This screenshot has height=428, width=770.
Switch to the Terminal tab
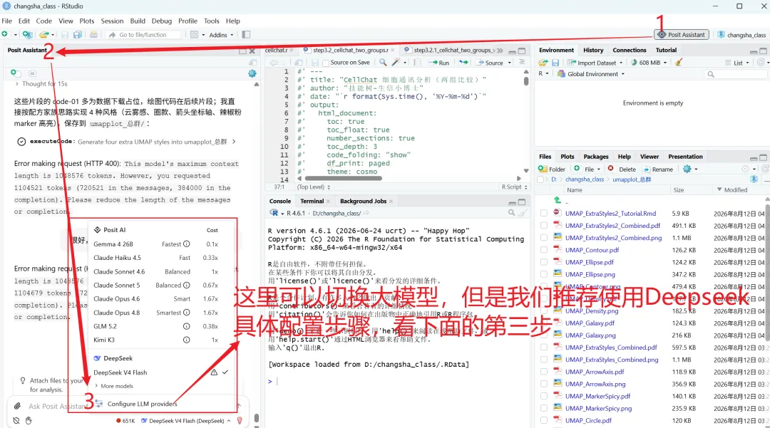(x=312, y=201)
